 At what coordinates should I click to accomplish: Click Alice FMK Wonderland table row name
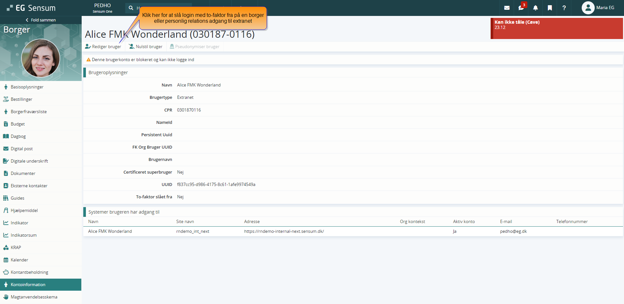coord(110,231)
